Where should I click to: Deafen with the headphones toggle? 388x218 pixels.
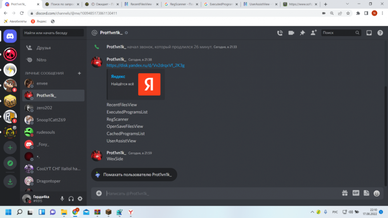point(71,199)
